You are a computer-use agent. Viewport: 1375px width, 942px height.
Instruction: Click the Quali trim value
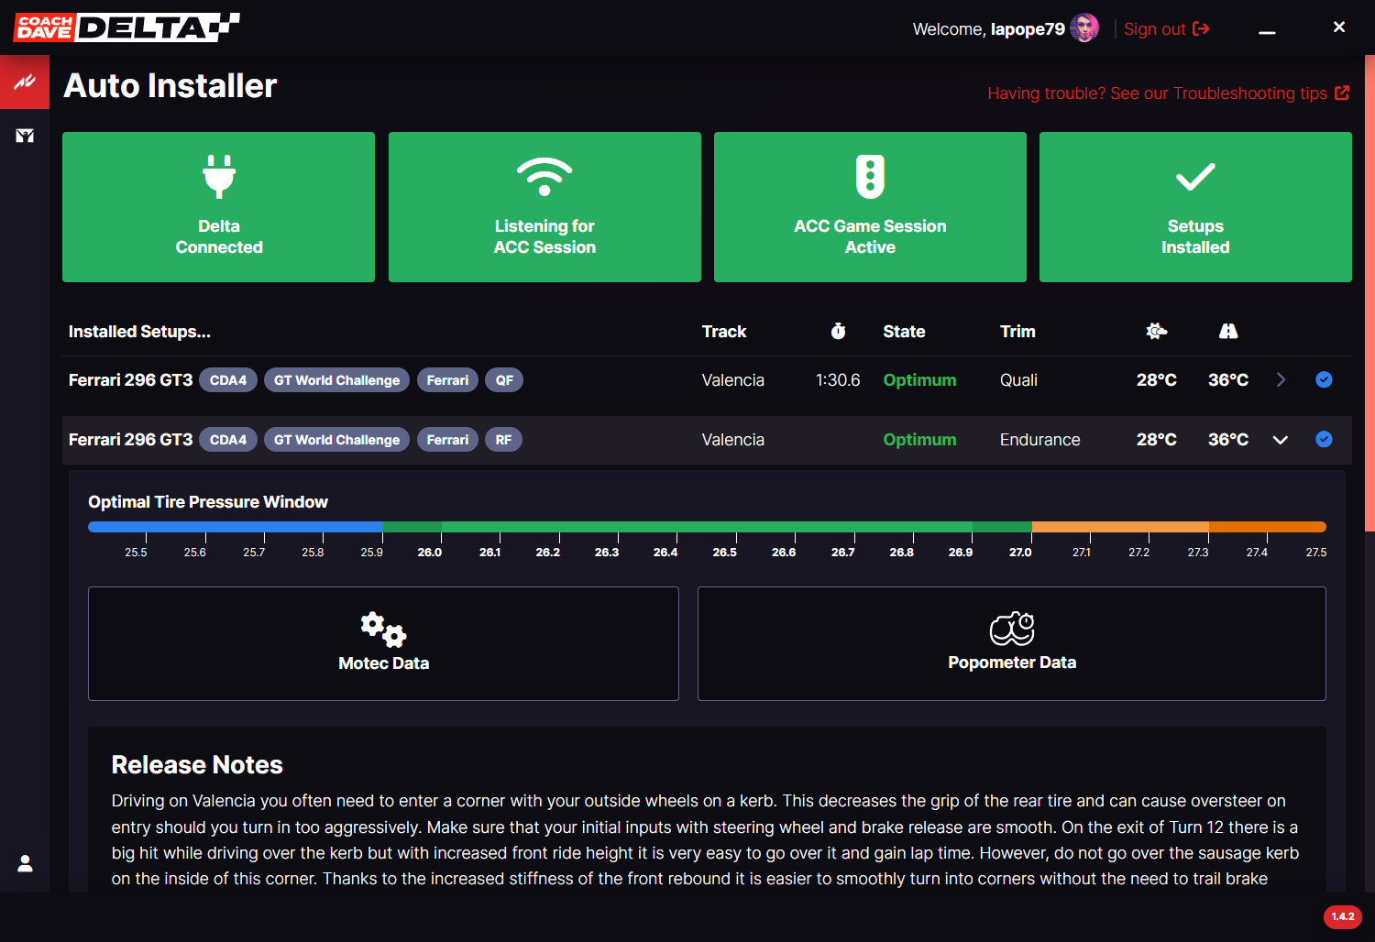coord(1018,380)
